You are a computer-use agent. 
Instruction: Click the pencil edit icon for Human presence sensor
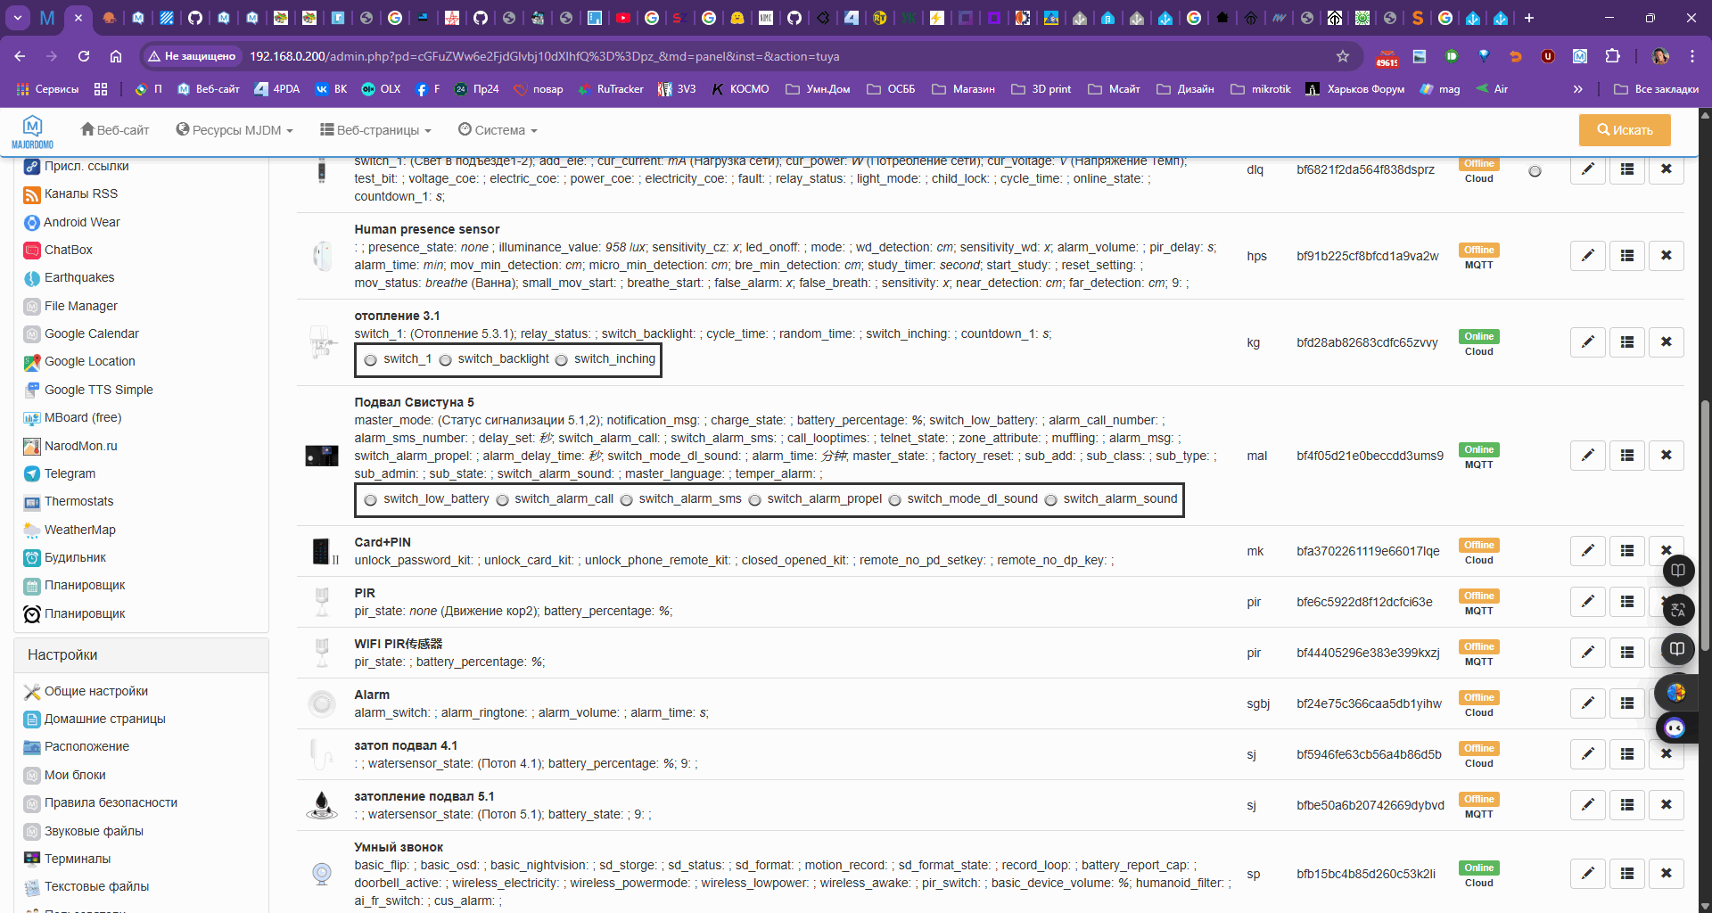tap(1587, 256)
